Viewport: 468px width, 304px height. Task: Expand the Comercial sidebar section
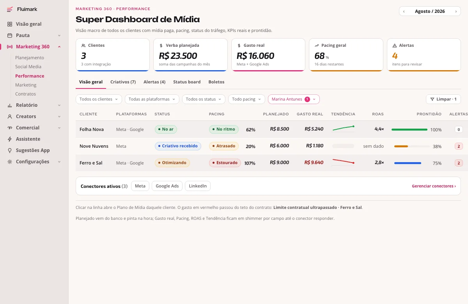pos(59,128)
